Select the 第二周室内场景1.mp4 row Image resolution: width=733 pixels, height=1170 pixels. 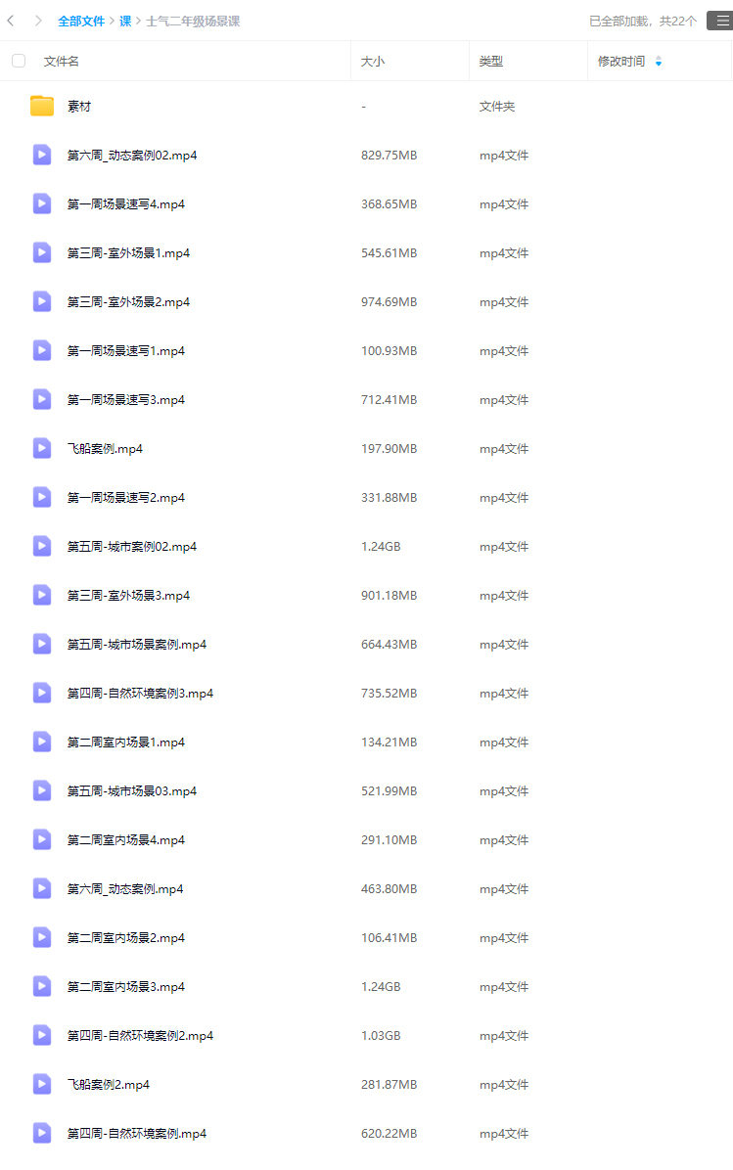[366, 742]
